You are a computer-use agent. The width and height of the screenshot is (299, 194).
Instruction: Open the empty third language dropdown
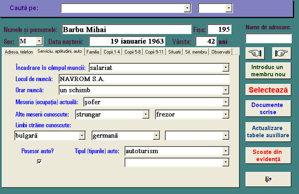tap(226, 135)
